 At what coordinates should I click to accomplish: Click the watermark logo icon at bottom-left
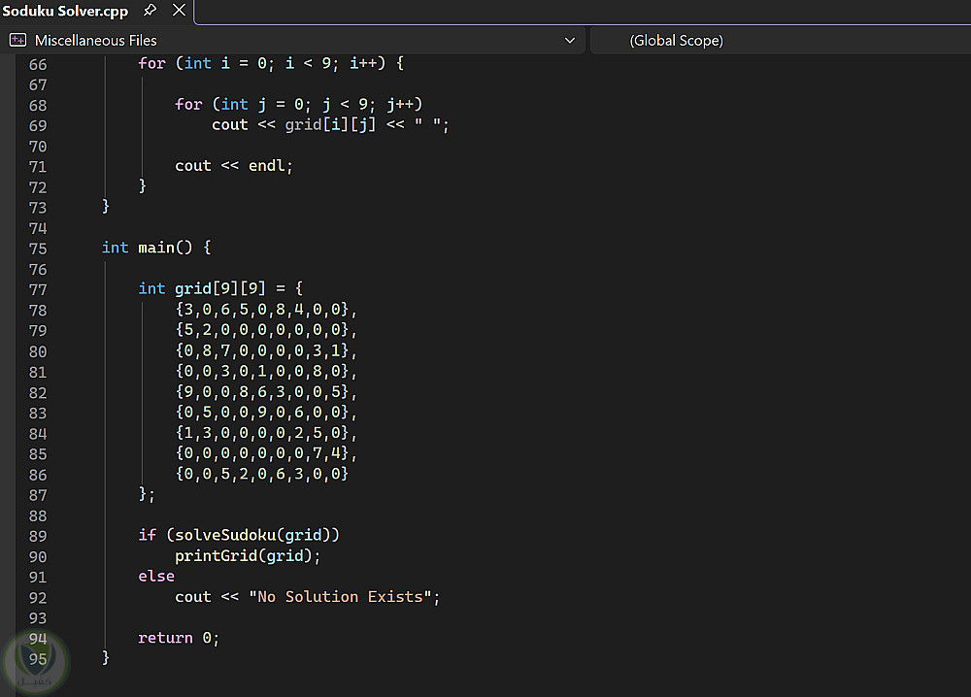pyautogui.click(x=36, y=662)
